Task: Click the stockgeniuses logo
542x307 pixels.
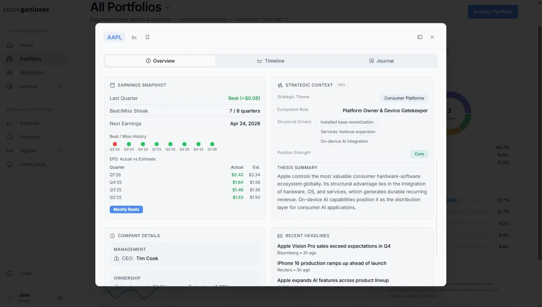Action: [x=26, y=10]
